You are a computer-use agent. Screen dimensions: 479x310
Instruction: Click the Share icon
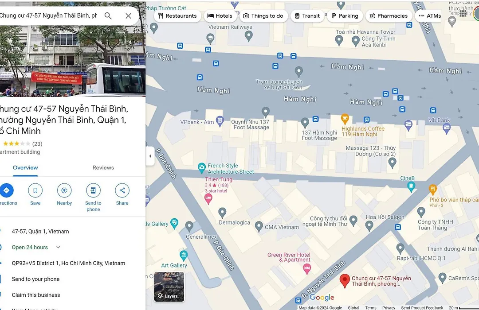click(x=122, y=190)
